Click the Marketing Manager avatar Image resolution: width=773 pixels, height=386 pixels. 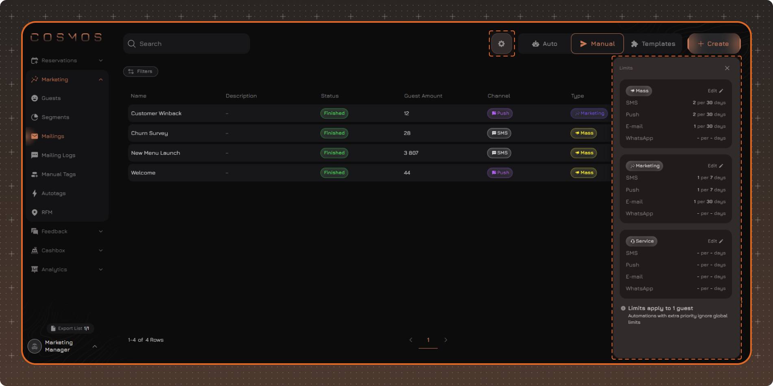35,346
